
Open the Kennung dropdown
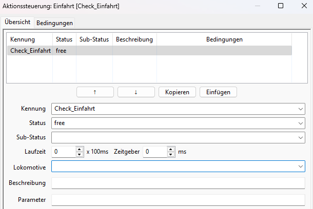point(300,109)
